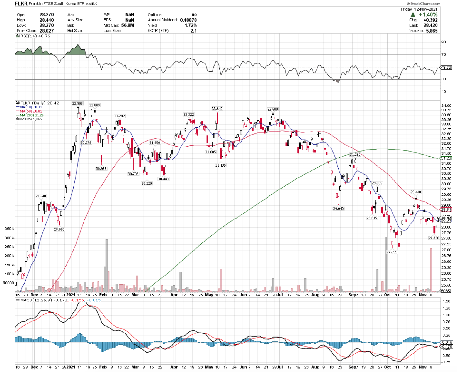Click the 33.600 June high annotation
Image resolution: width=457 pixels, height=372 pixels.
273,110
